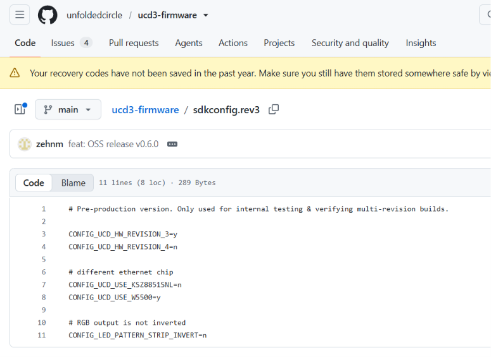Image resolution: width=491 pixels, height=357 pixels.
Task: Click zehnm's avatar image
Action: tap(25, 144)
